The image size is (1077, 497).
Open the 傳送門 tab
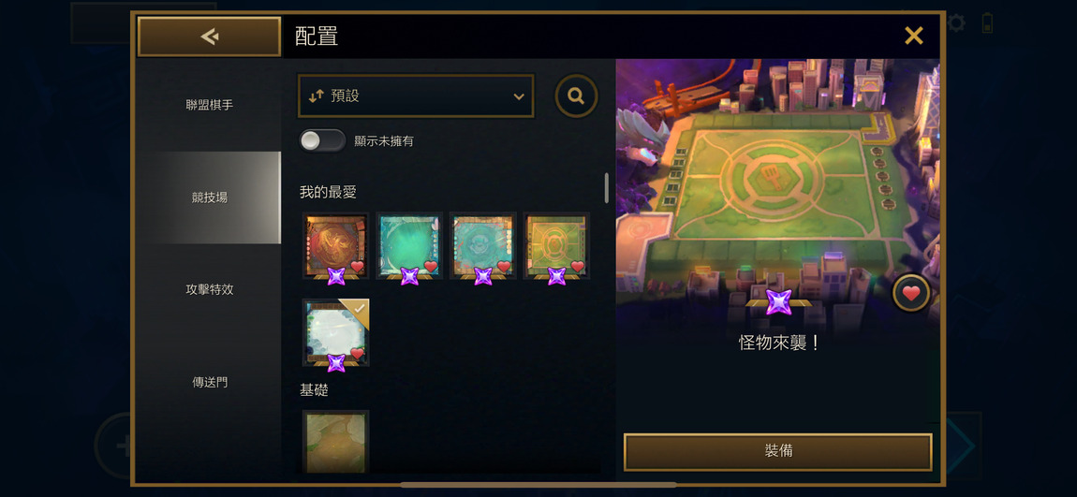tap(209, 382)
